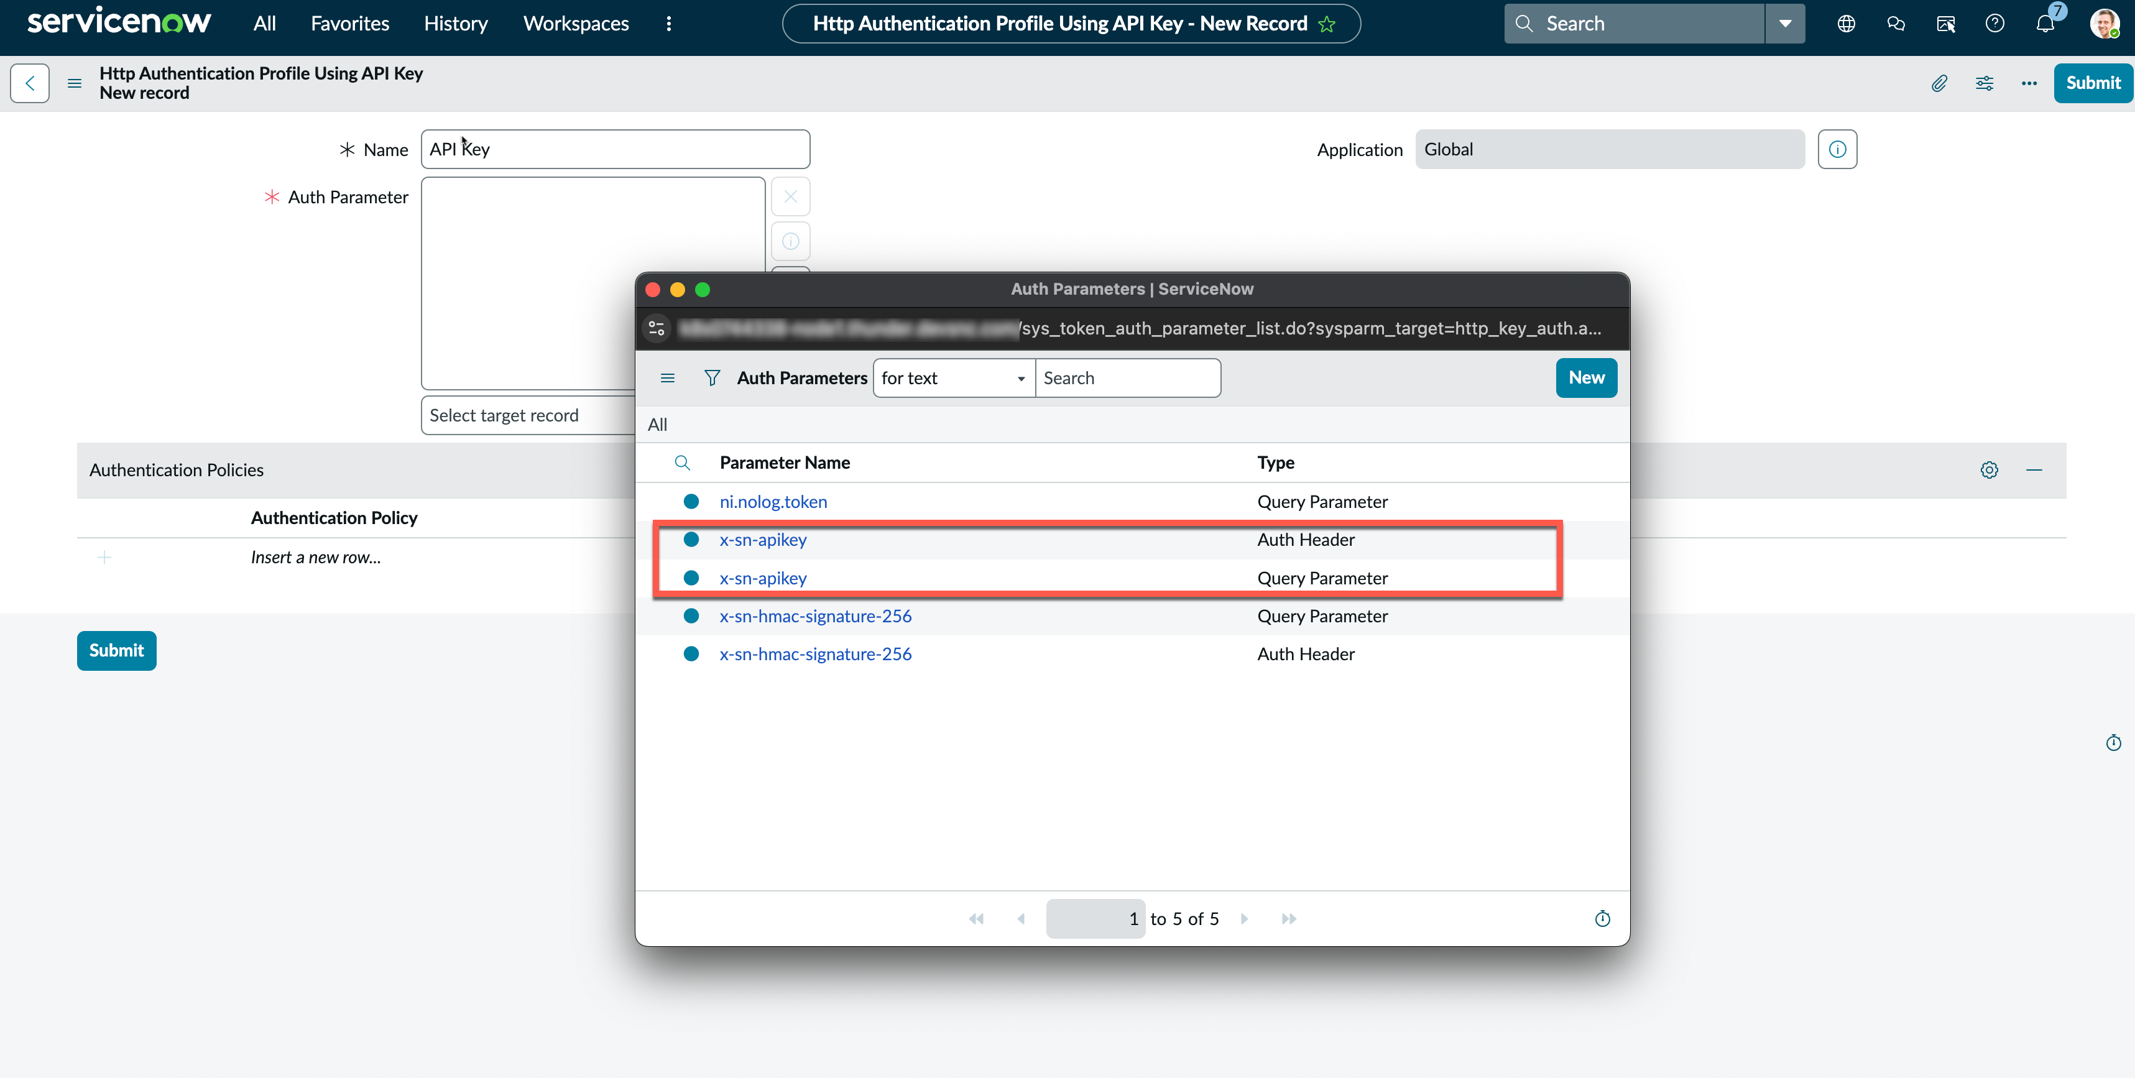2135x1078 pixels.
Task: Collapse the Authentication Policies section
Action: [2034, 470]
